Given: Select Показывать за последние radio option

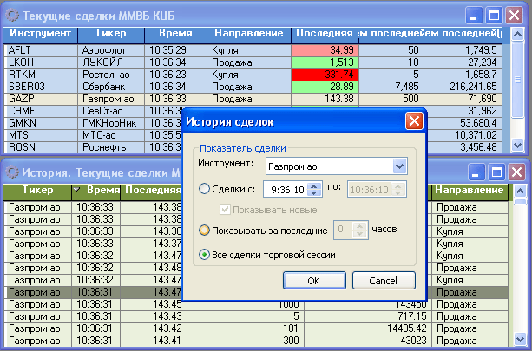Looking at the screenshot, I should click(204, 230).
